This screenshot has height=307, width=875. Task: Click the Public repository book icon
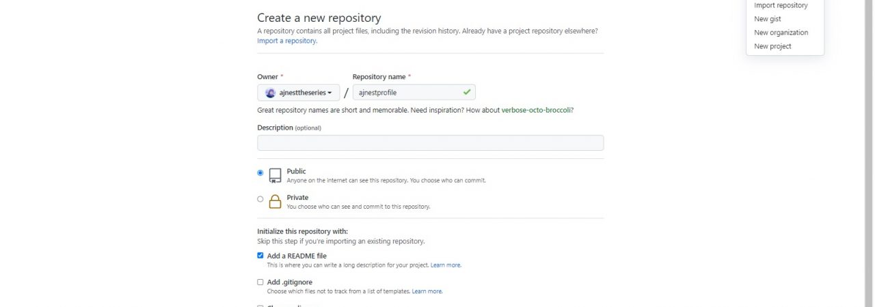[275, 175]
